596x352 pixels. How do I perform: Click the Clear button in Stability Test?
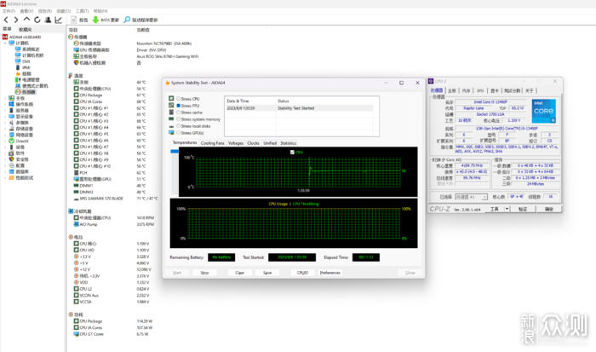click(x=240, y=273)
